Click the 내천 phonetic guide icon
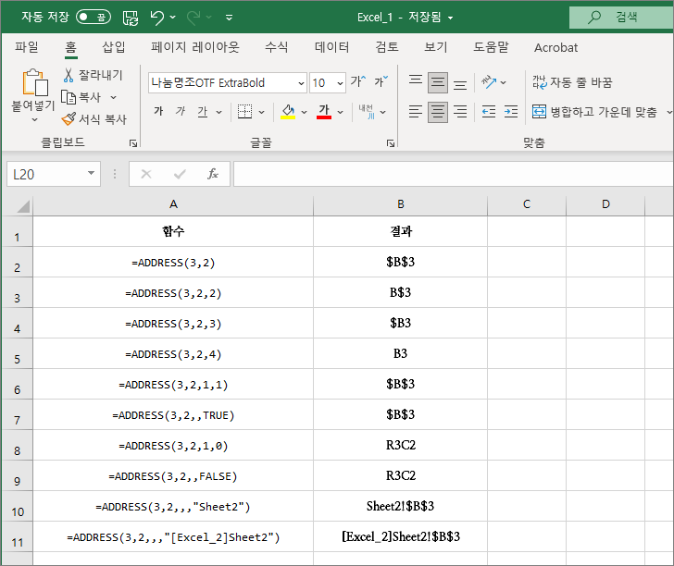Screen dimensions: 674x566 367,112
